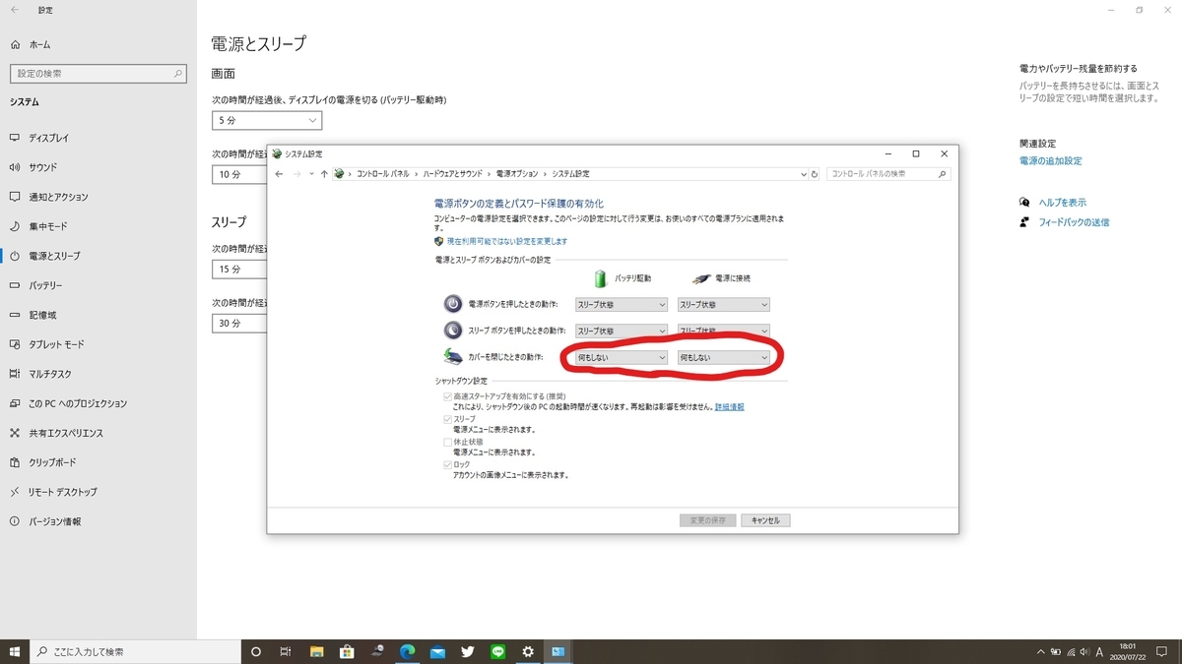
Task: Click back arrow in システム設定 window
Action: 280,174
